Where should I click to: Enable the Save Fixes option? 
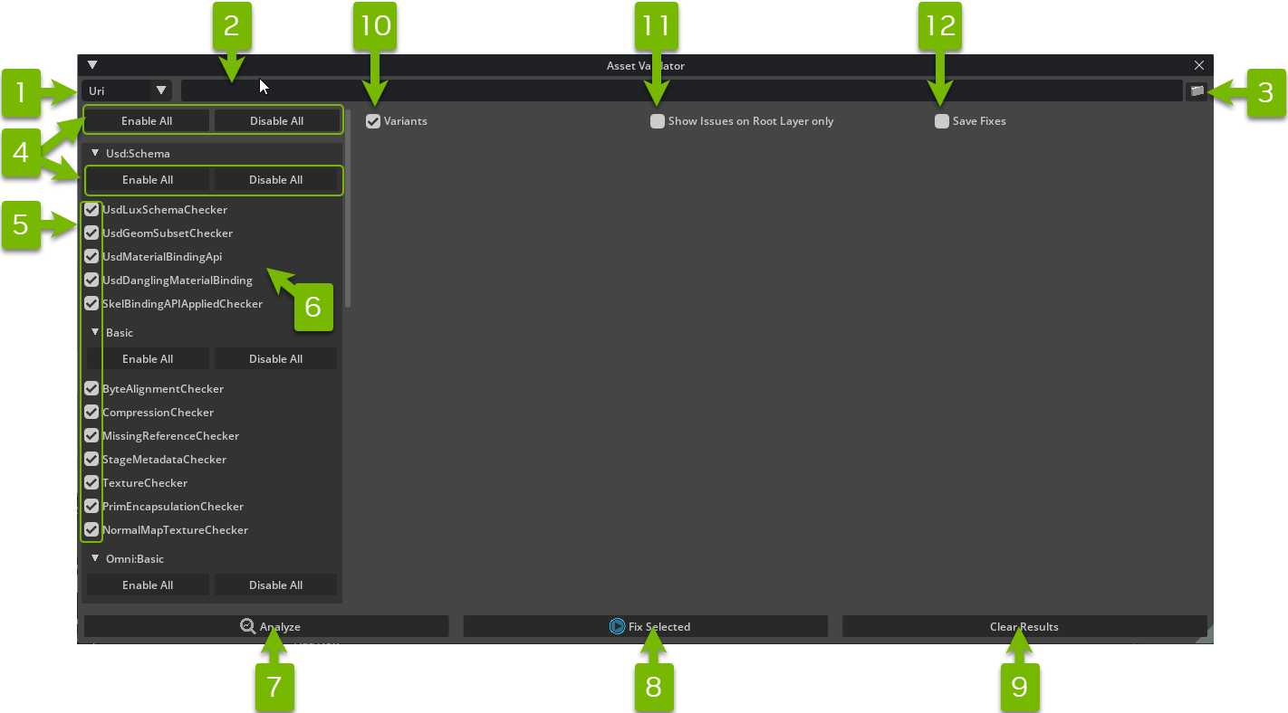(942, 120)
